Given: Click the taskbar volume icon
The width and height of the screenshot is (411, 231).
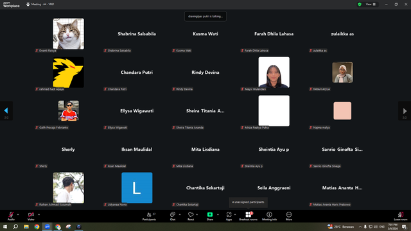Looking at the screenshot, I should pos(376,227).
